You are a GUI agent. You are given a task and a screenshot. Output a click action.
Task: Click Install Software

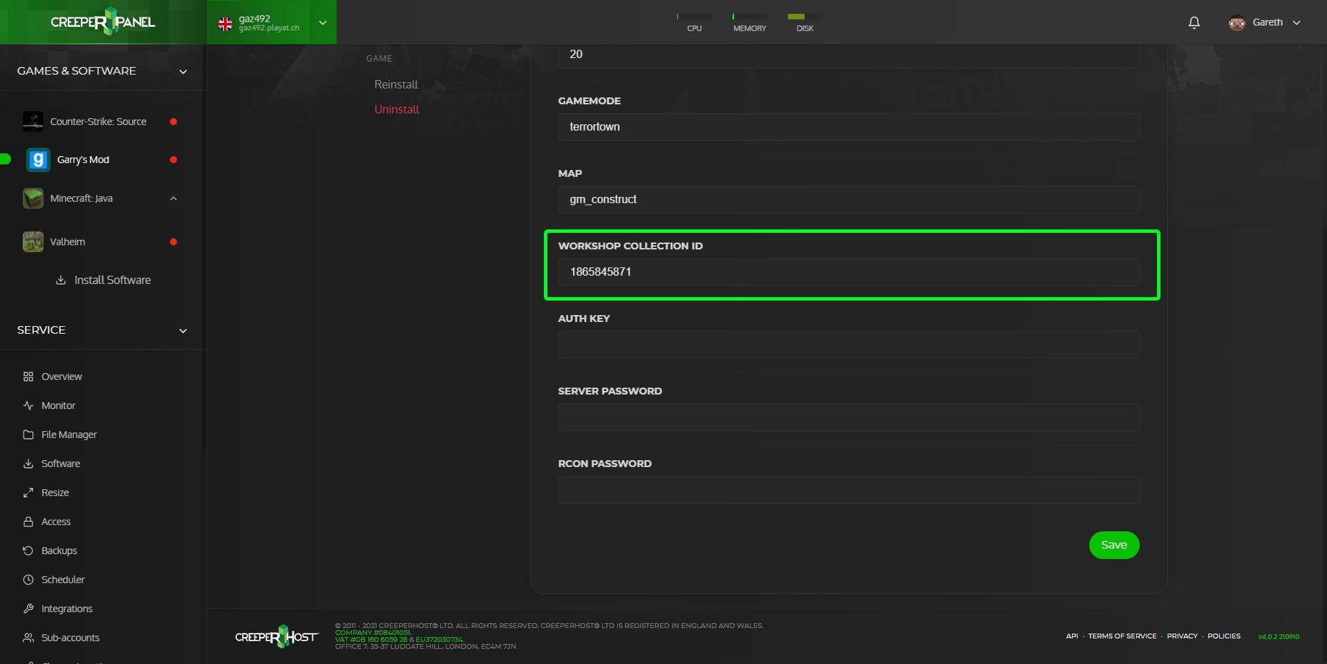(113, 280)
